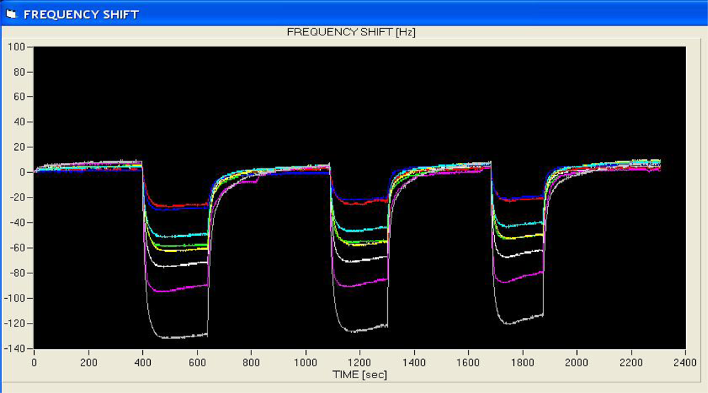Viewport: 708px width, 393px height.
Task: Click the magenta curve in the third dip
Action: tap(517, 278)
